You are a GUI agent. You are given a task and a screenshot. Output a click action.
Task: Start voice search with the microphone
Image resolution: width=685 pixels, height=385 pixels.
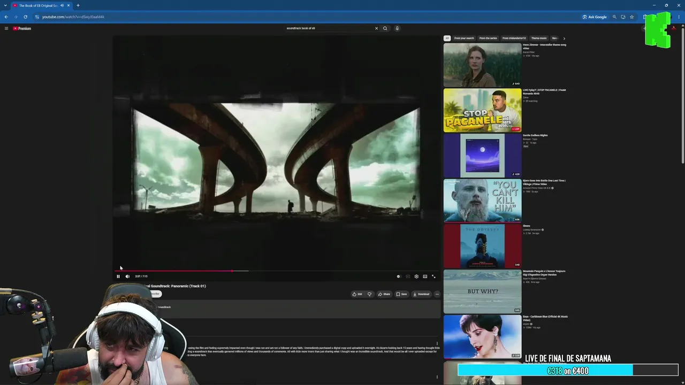pos(397,28)
